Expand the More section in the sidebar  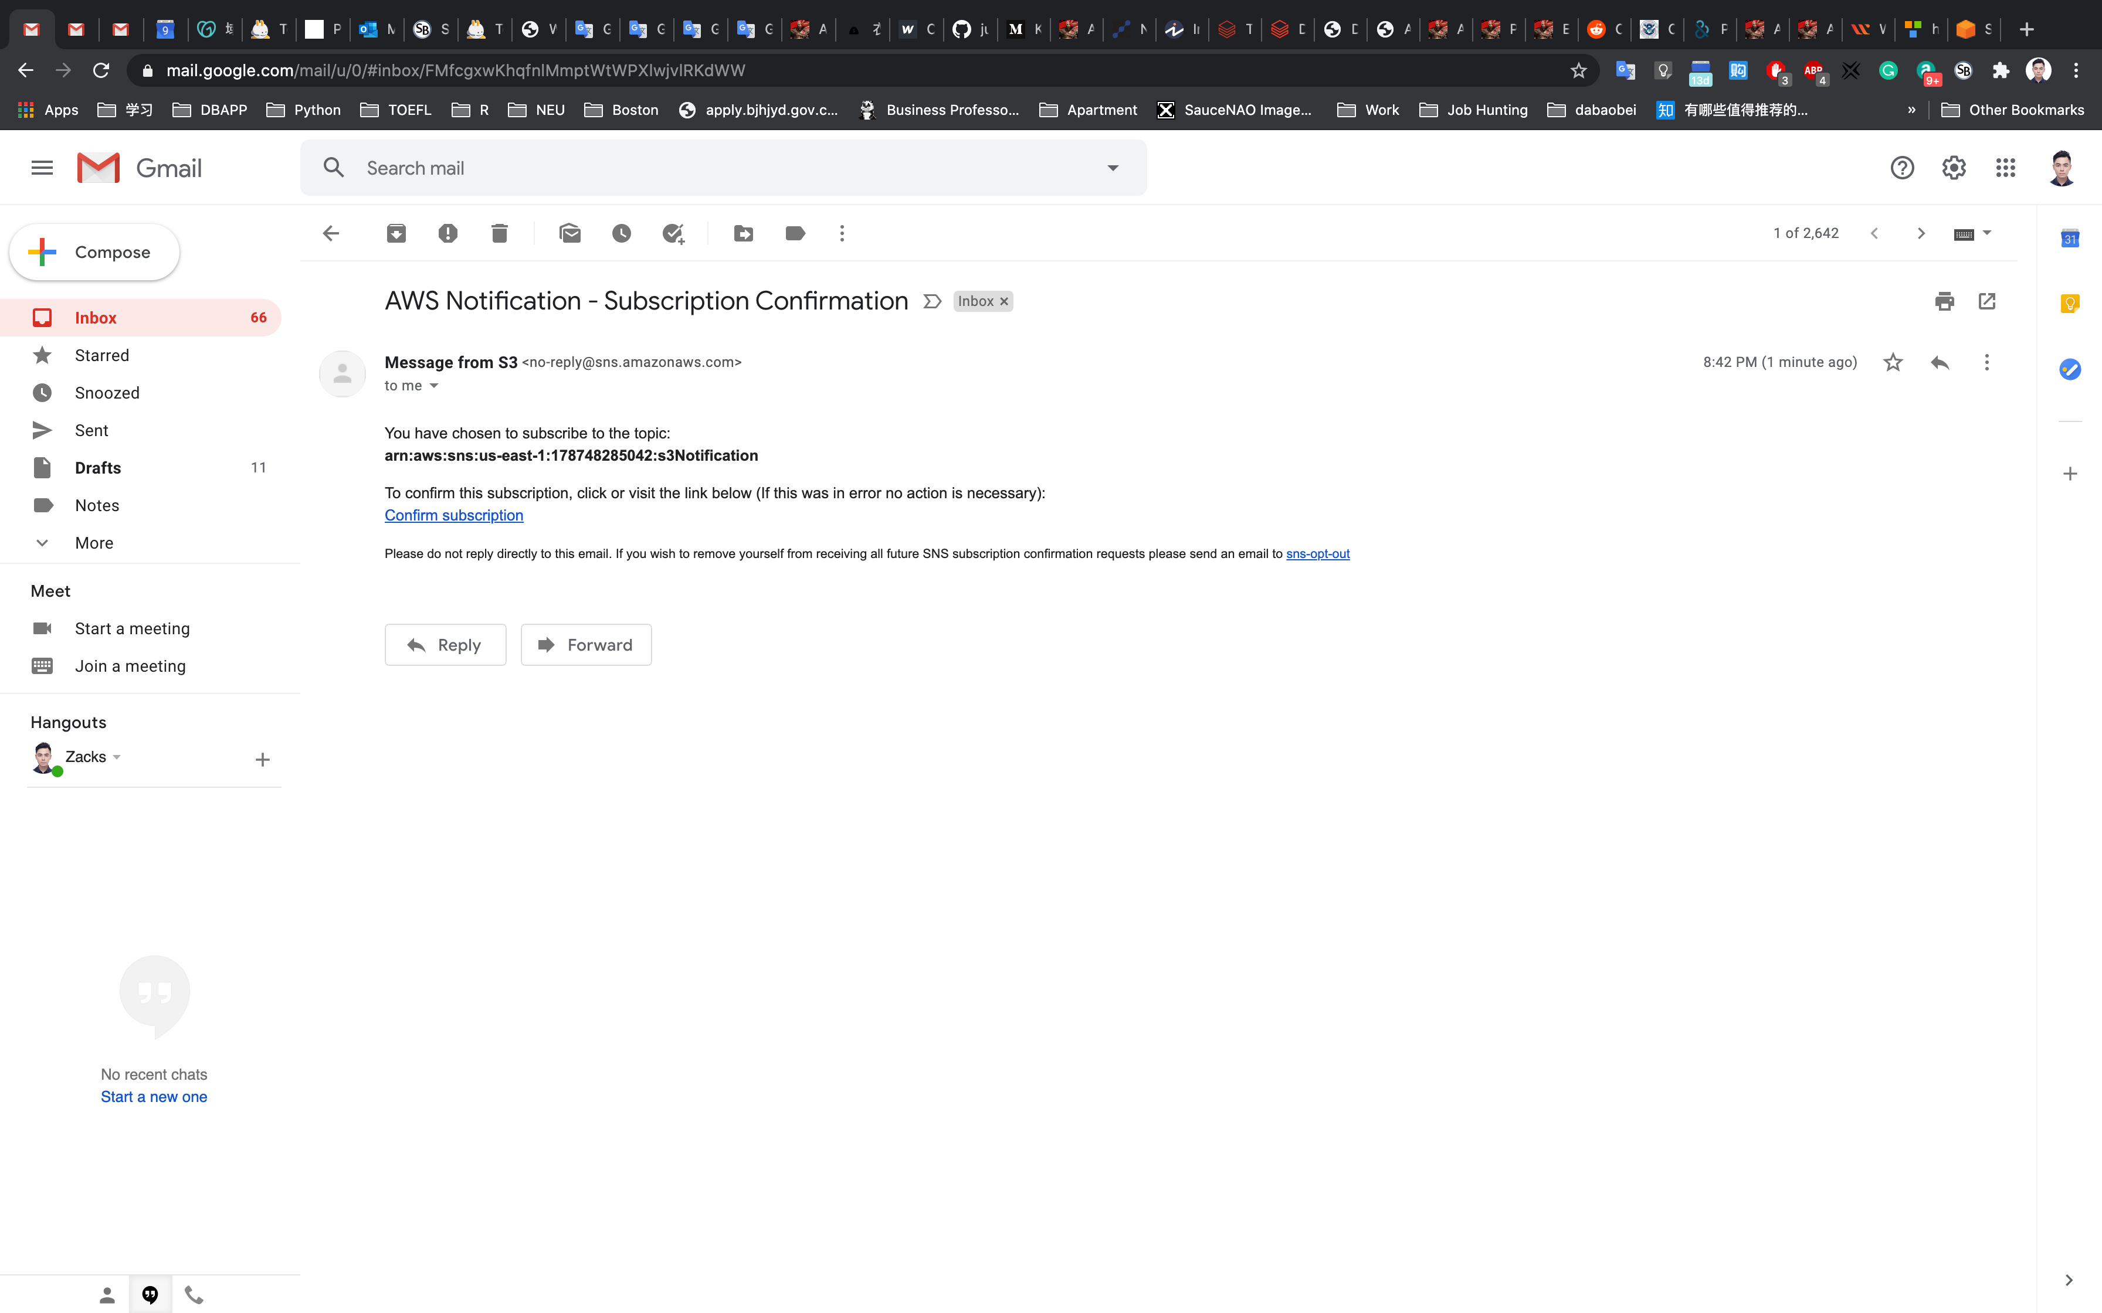click(x=94, y=543)
